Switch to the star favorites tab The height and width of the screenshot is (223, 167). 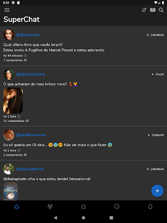pyautogui.click(x=83, y=206)
